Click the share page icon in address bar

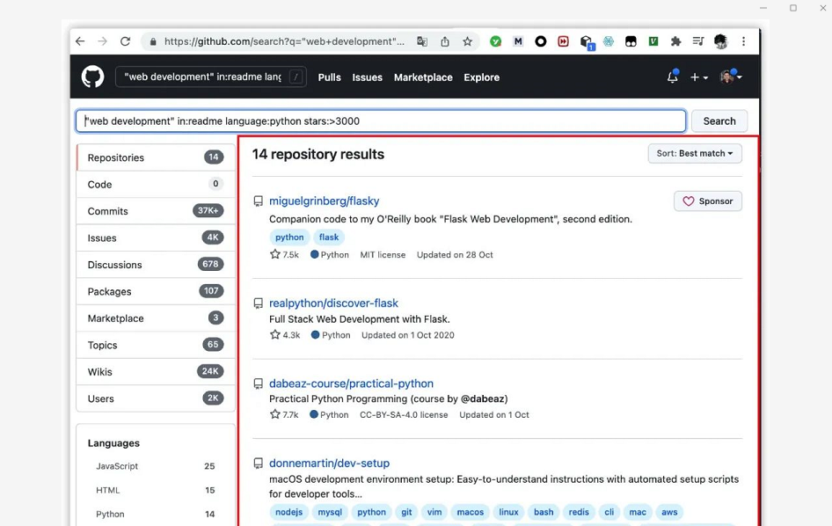coord(445,41)
